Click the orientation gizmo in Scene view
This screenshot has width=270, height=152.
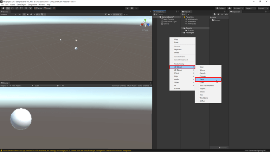(145, 23)
